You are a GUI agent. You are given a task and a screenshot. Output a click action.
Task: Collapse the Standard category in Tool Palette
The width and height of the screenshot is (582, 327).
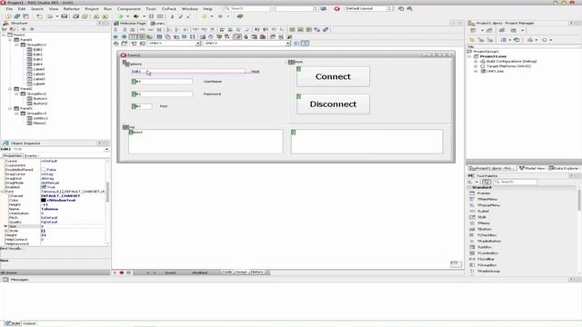pos(469,188)
